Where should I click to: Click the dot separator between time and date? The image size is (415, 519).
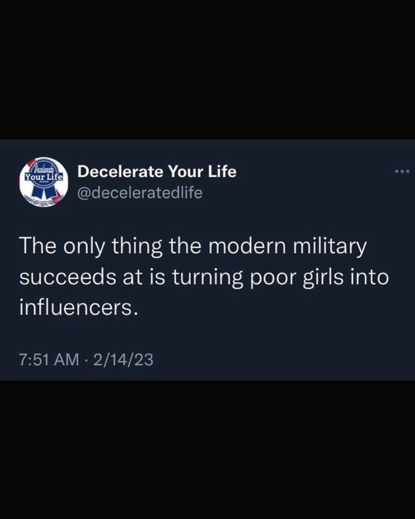click(86, 360)
